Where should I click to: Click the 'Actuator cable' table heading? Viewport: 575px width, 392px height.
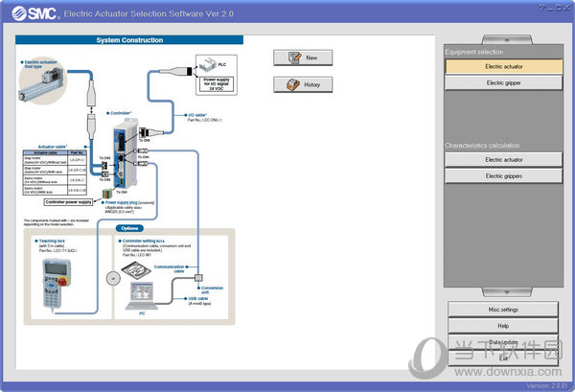[53, 147]
